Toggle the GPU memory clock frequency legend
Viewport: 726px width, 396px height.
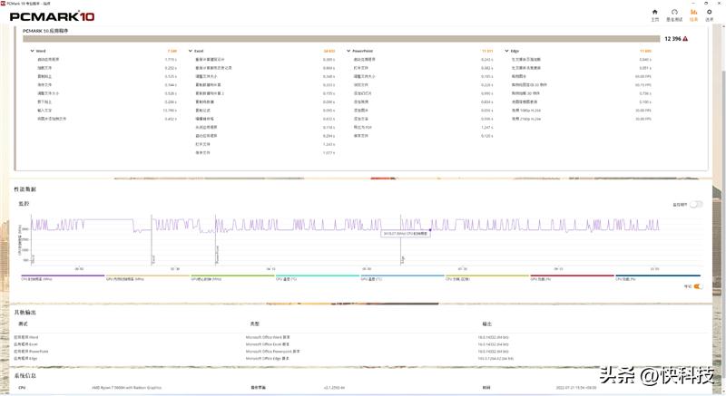[x=148, y=277]
